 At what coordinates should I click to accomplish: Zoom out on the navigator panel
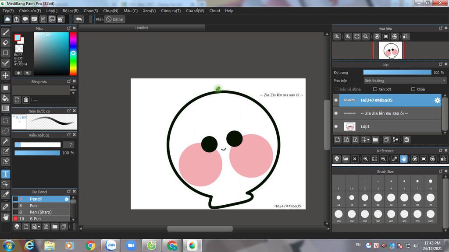point(366,37)
